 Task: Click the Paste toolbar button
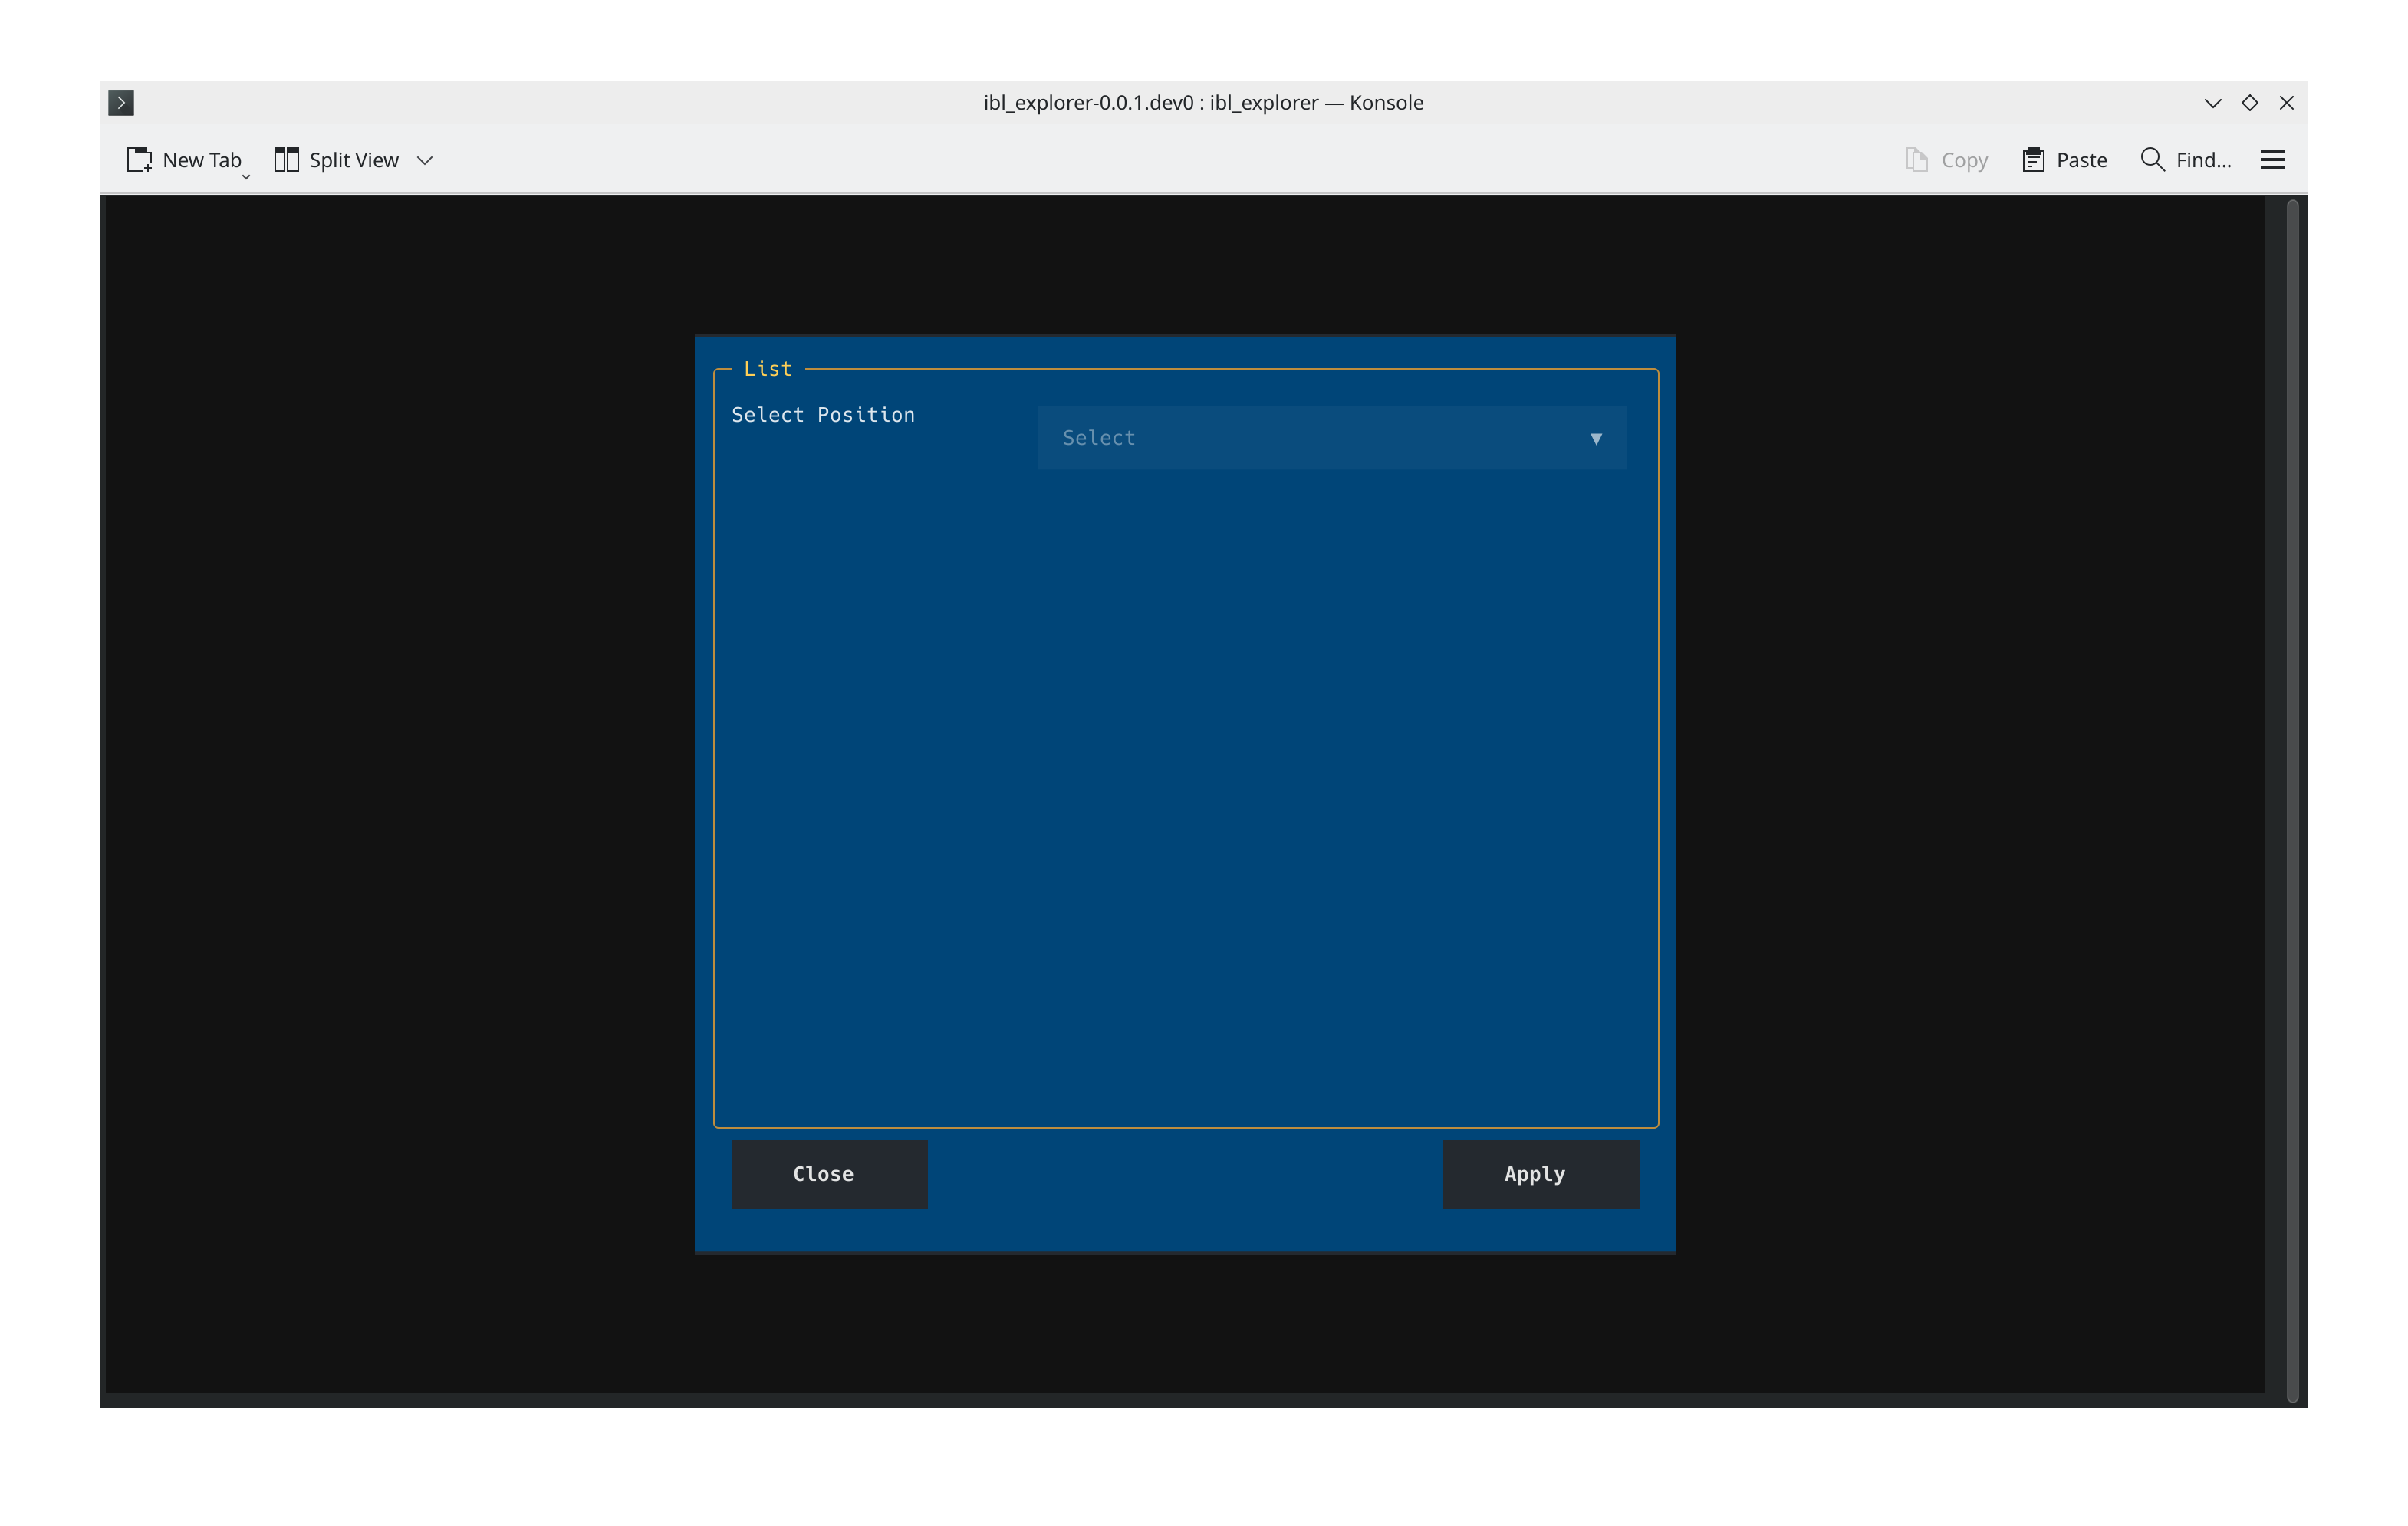point(2064,160)
